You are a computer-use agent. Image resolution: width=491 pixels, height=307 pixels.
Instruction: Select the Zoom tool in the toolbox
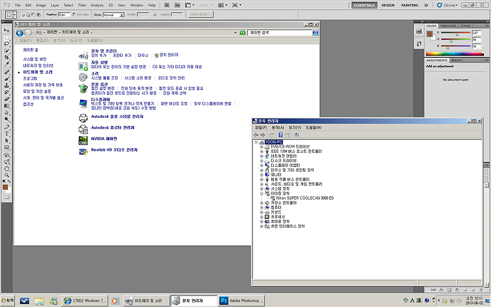[x=7, y=176]
